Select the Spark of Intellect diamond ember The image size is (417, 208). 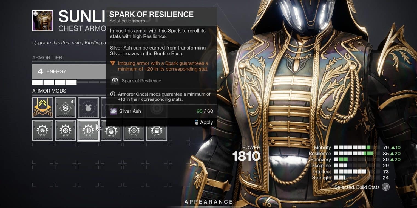coord(134,131)
